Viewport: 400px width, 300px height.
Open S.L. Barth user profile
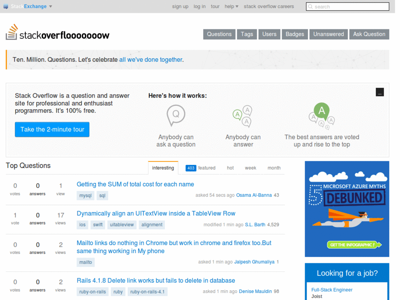pyautogui.click(x=255, y=225)
